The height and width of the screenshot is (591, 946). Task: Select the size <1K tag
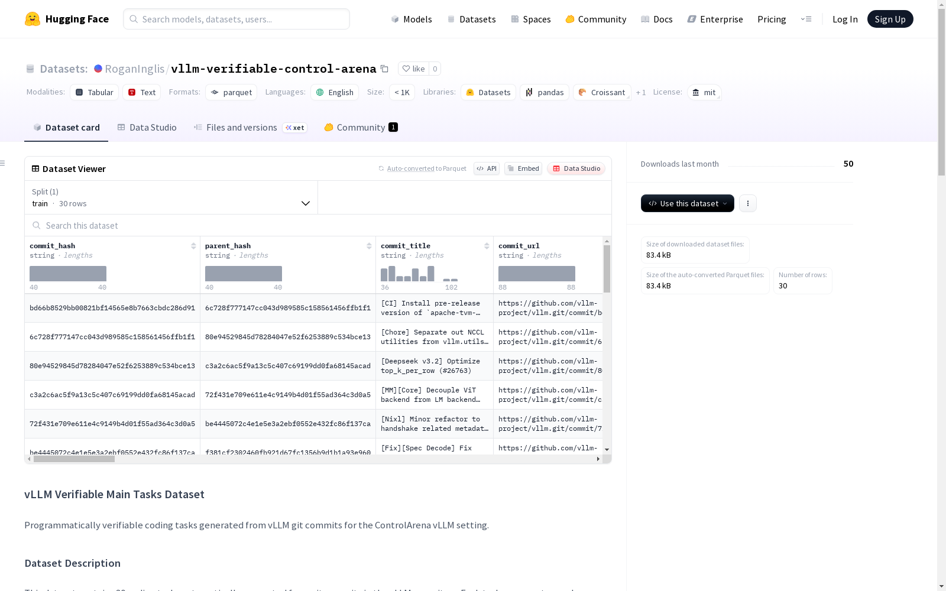coord(402,92)
